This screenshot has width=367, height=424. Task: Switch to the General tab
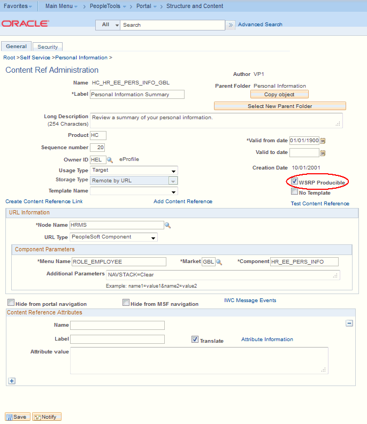coord(16,46)
